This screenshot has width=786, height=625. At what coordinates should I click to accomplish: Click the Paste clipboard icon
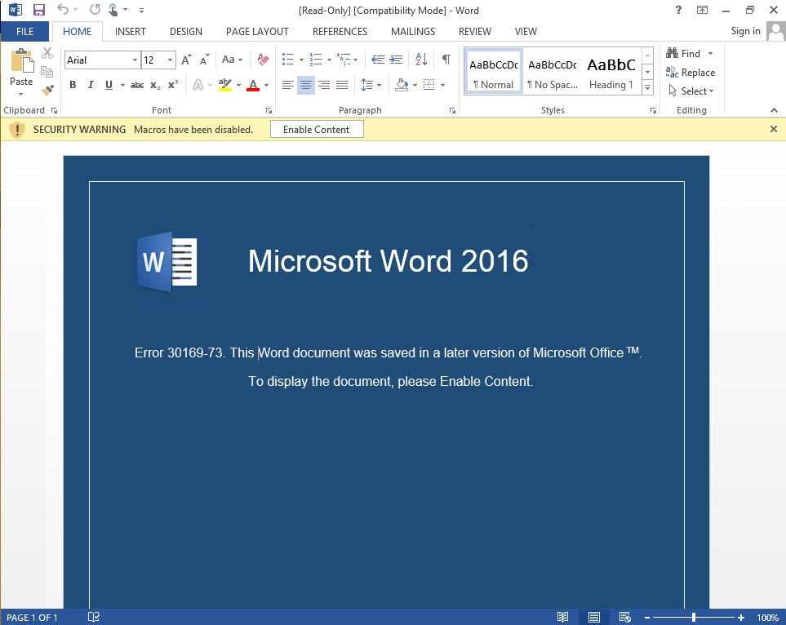tap(21, 61)
